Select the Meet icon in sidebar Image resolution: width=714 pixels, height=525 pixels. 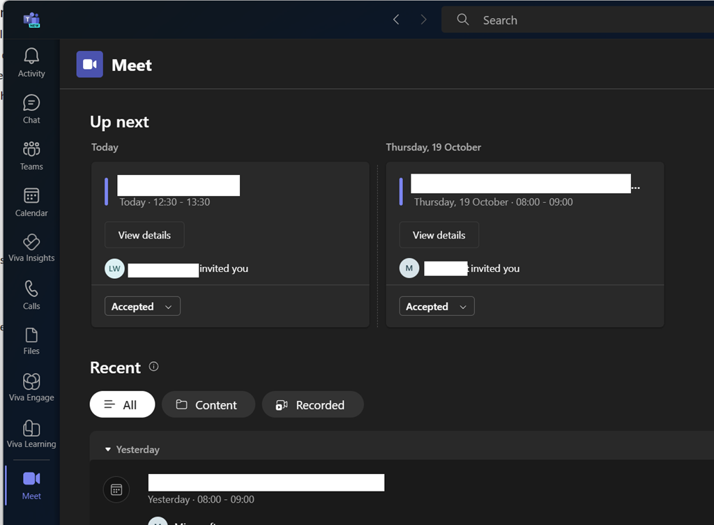coord(31,478)
